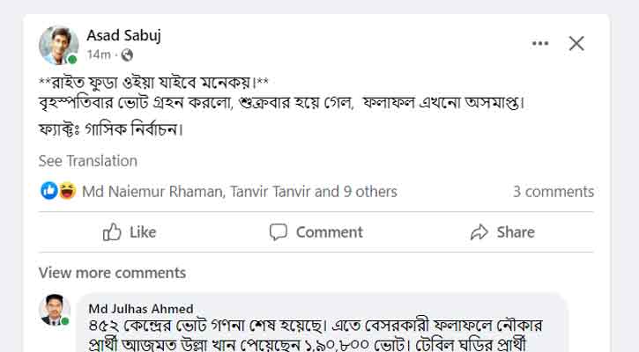Expand View more comments
Image resolution: width=639 pixels, height=352 pixels.
point(112,273)
